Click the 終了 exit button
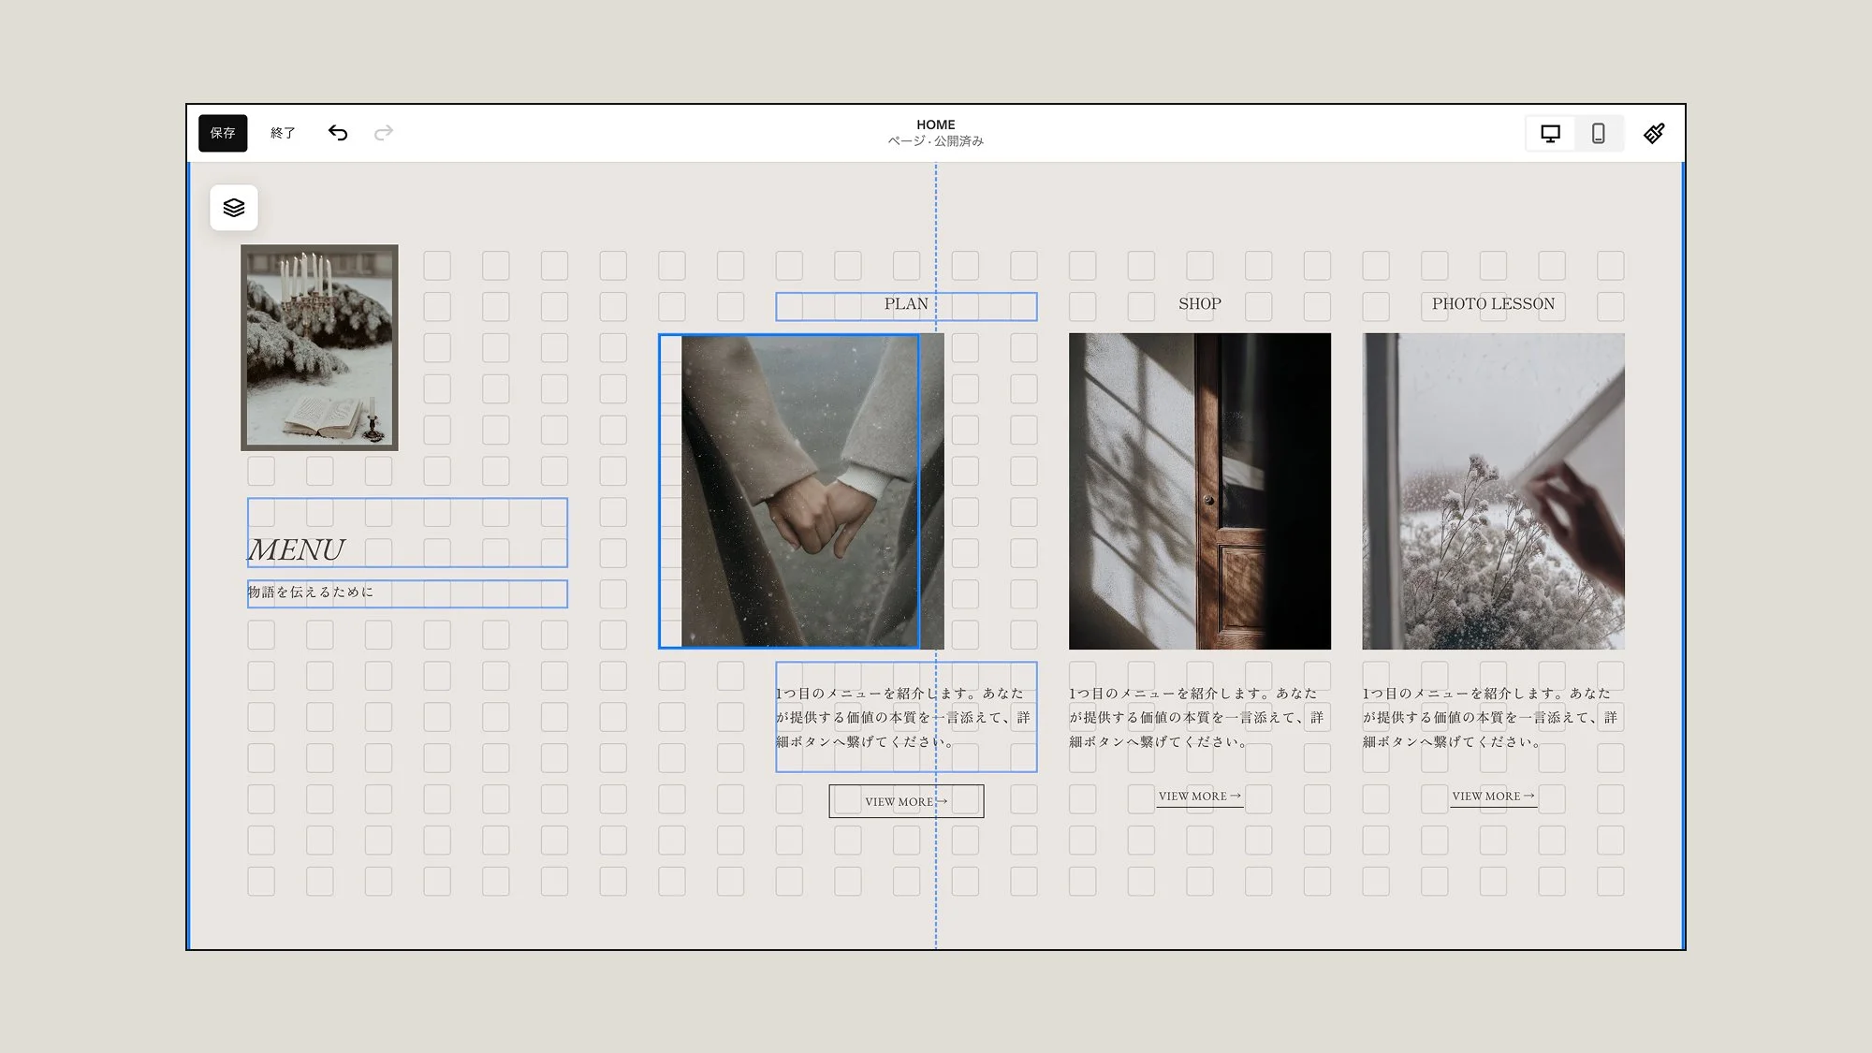This screenshot has height=1053, width=1872. pos(283,133)
